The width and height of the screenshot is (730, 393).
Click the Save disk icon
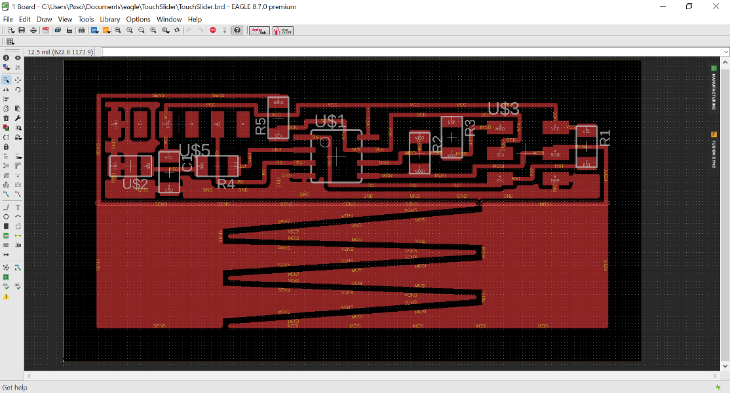point(22,30)
